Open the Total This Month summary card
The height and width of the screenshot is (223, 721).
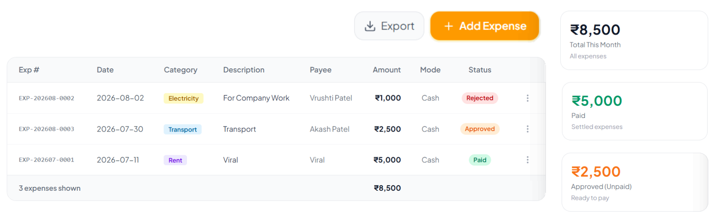click(x=634, y=40)
